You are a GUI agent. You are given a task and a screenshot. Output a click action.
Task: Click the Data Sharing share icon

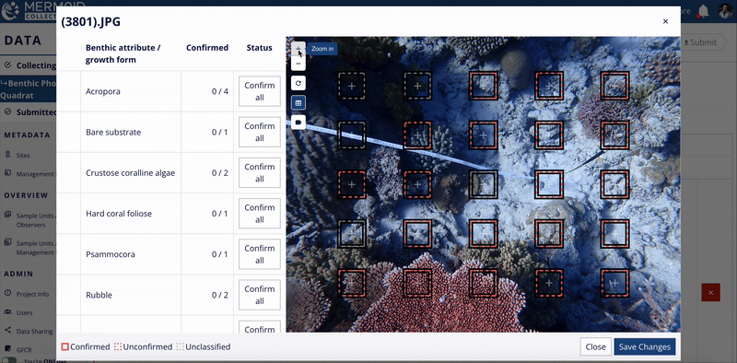pos(7,331)
